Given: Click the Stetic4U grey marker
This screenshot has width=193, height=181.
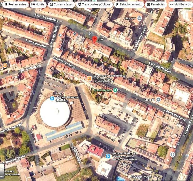Looking at the screenshot, I should pyautogui.click(x=158, y=100).
